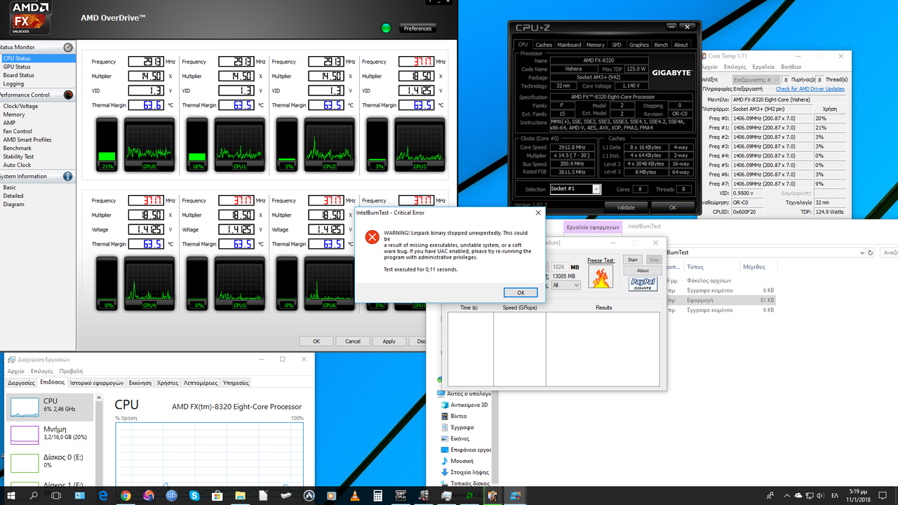898x505 pixels.
Task: Open the Αρχείο menu in Task Manager
Action: point(15,371)
